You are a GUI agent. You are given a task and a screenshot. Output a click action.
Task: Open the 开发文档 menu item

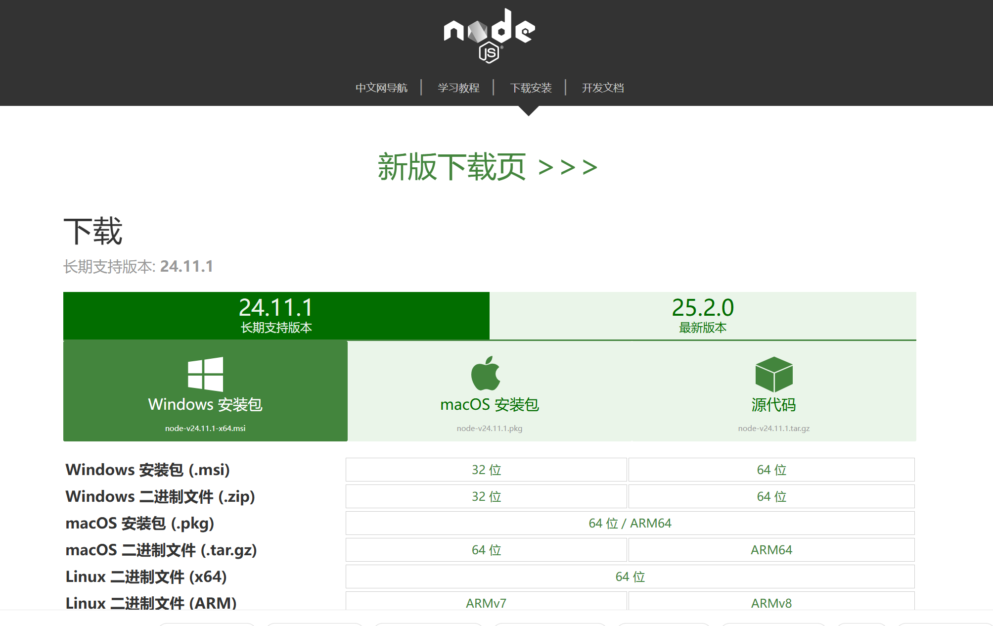(603, 88)
